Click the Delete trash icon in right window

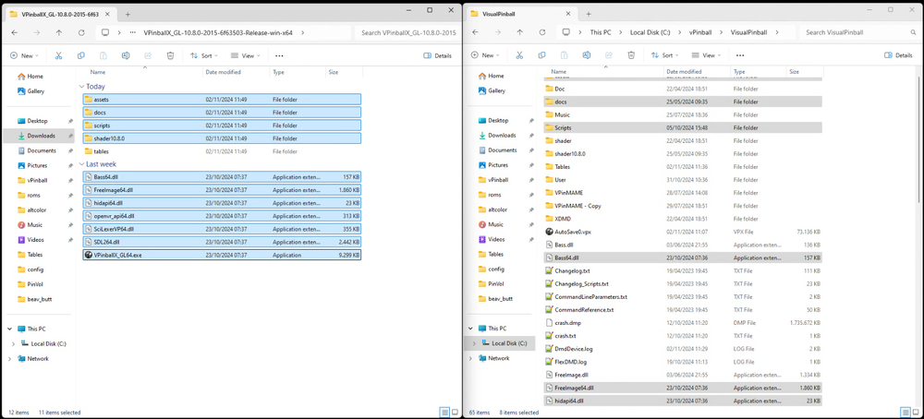(x=630, y=55)
